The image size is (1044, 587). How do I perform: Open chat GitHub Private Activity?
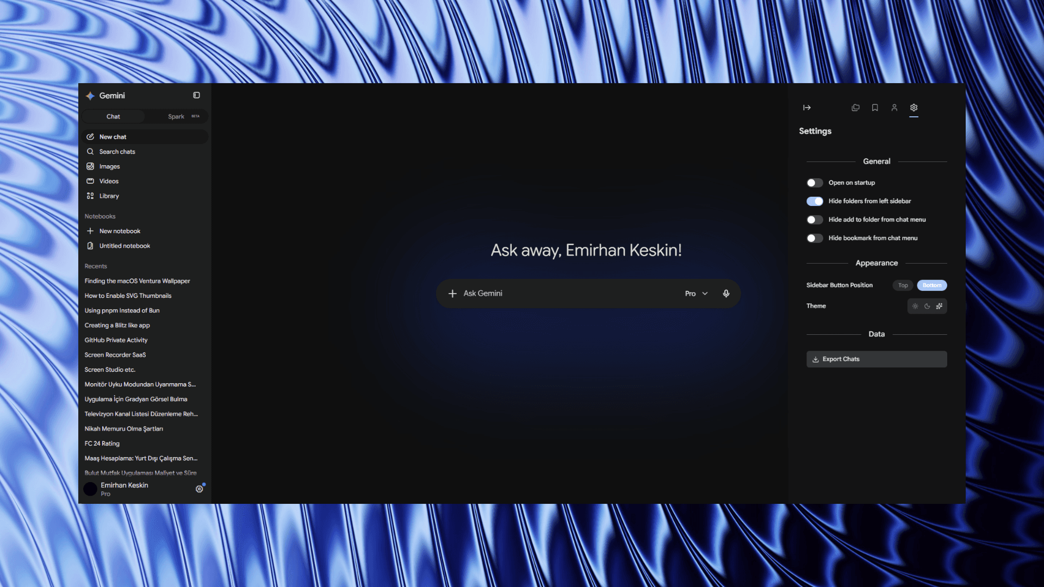coord(116,340)
